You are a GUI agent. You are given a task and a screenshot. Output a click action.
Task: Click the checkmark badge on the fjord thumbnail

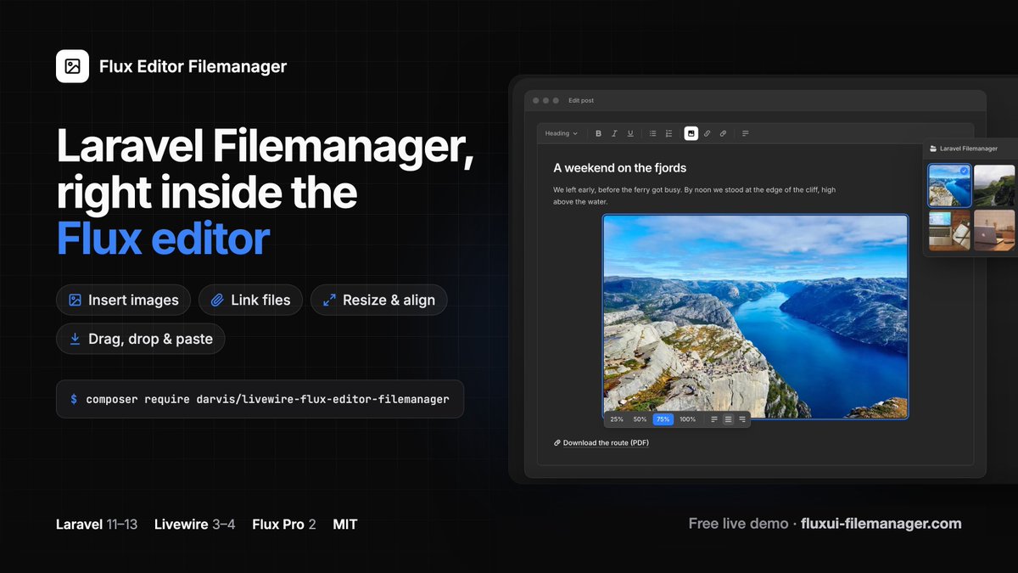[965, 171]
